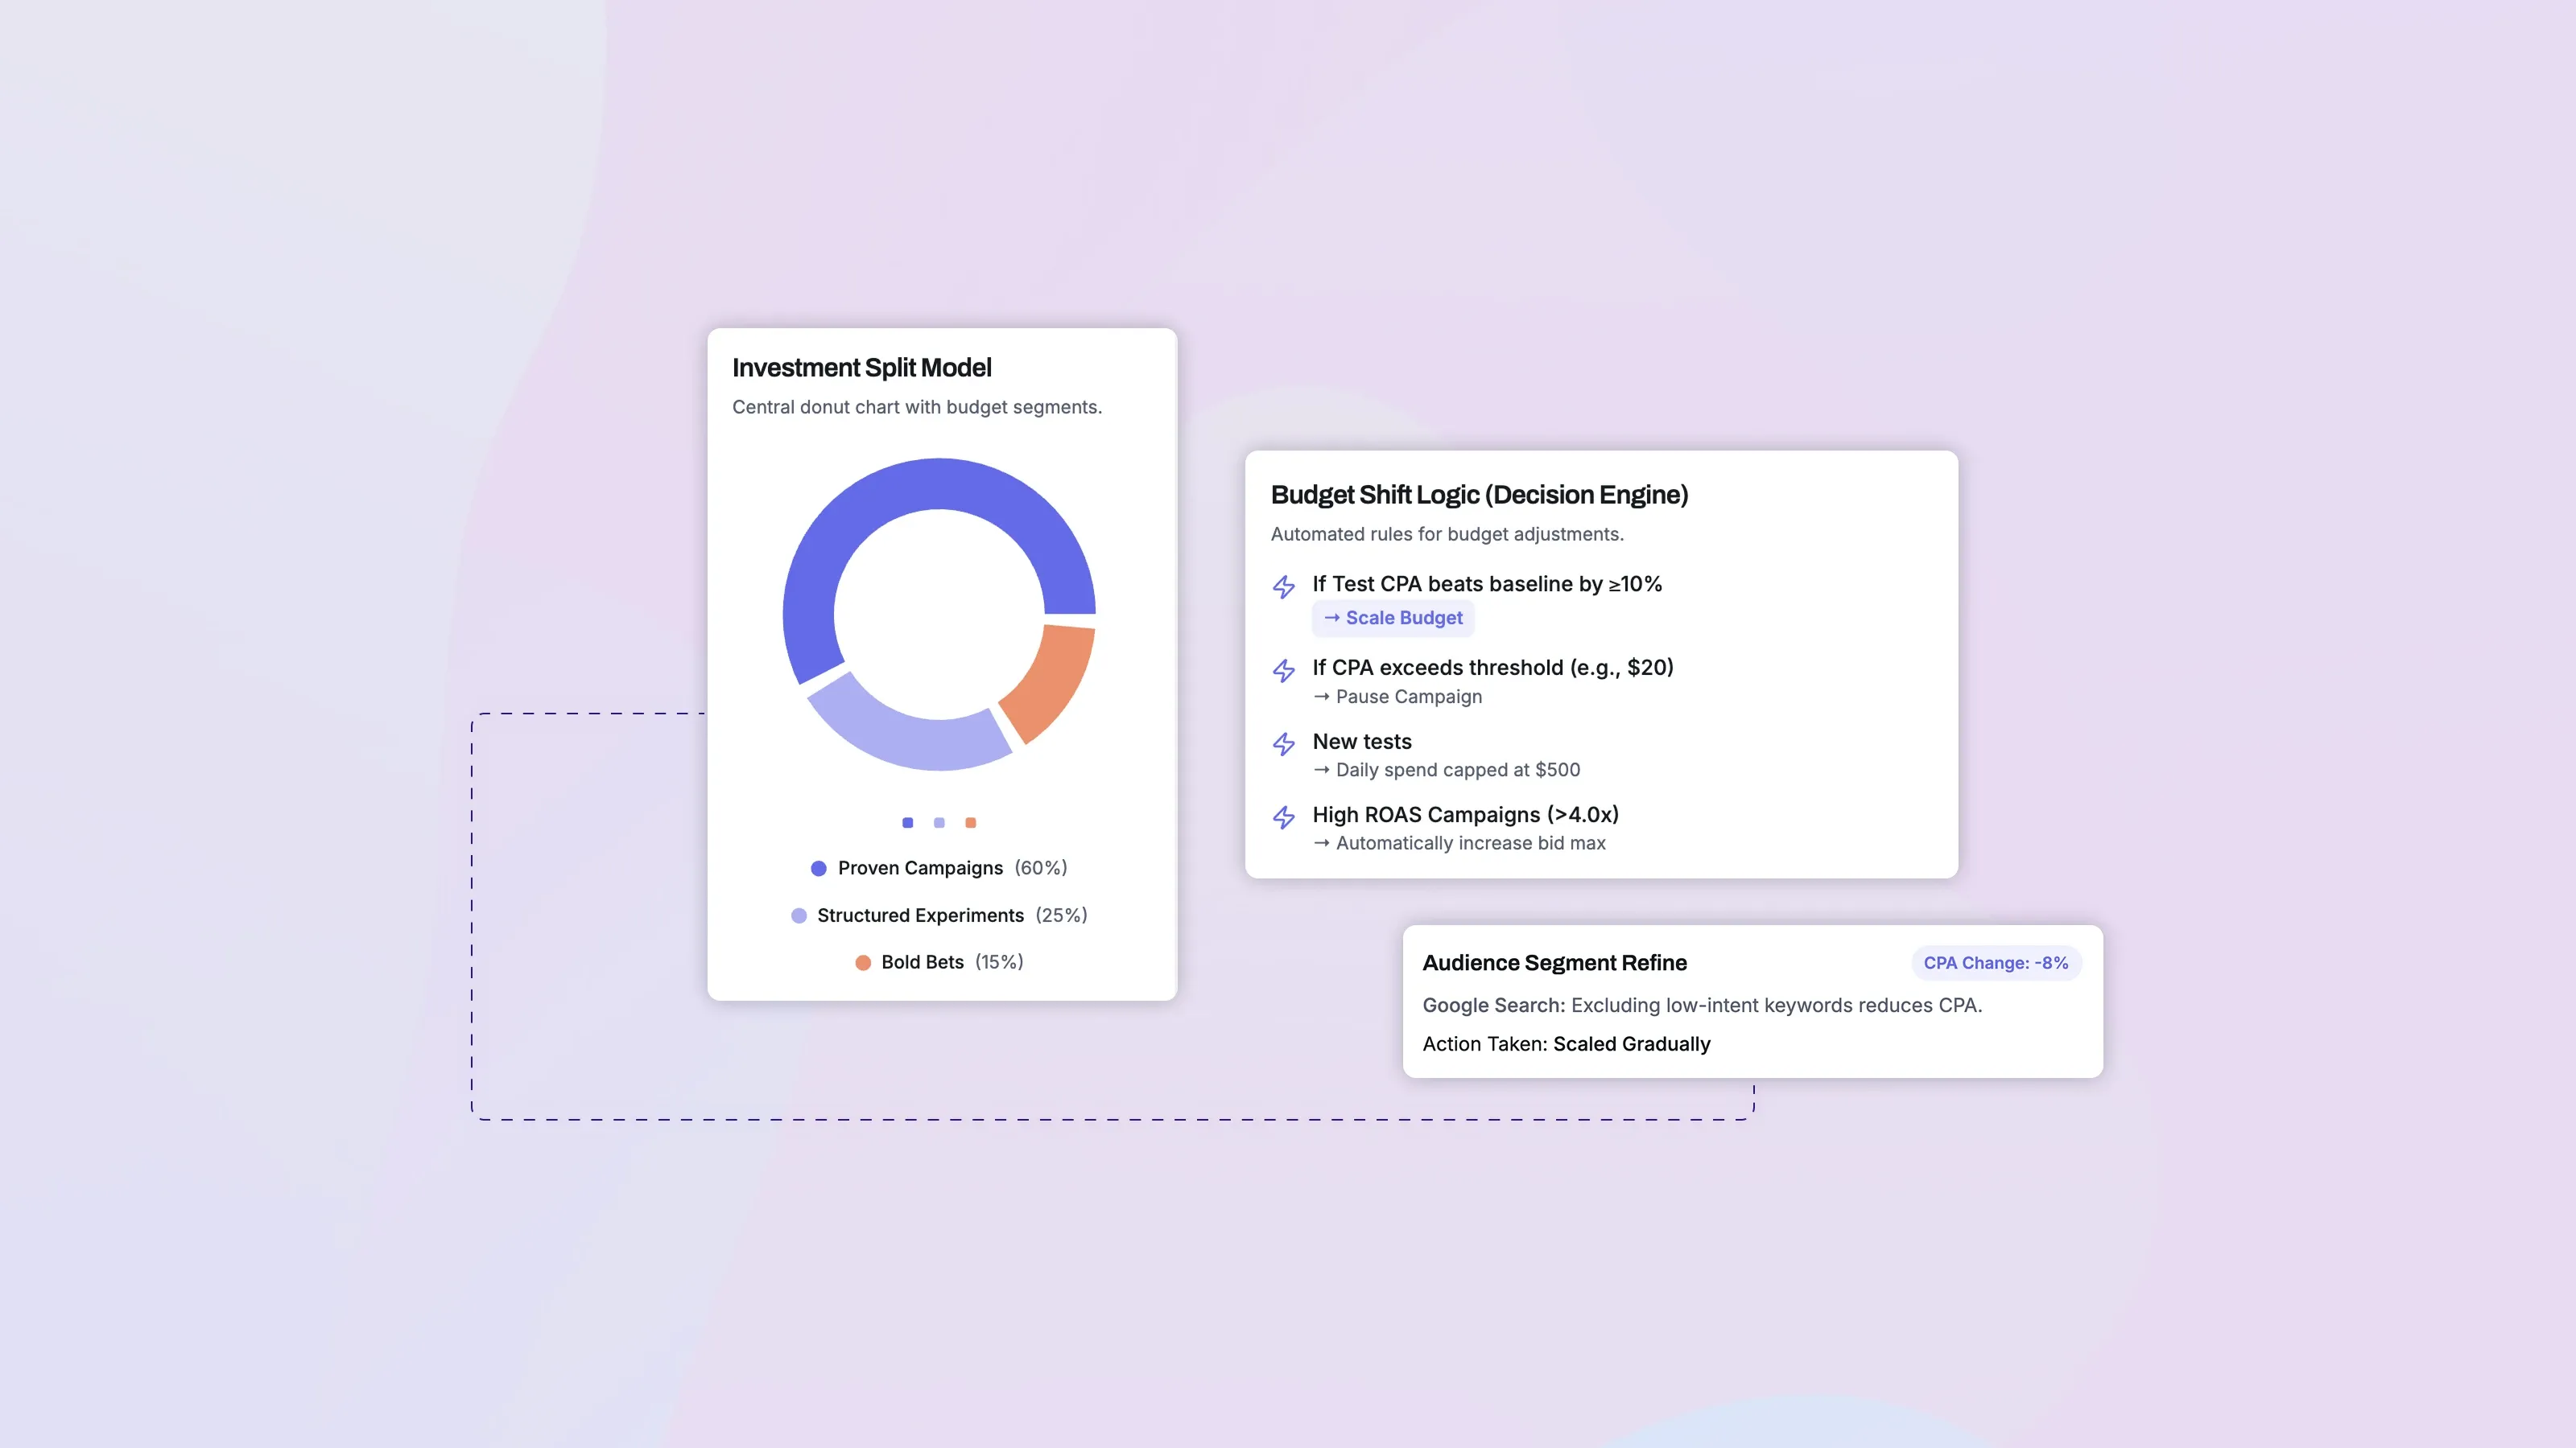This screenshot has width=2576, height=1448.
Task: Click the orange Bold Bets legend dot
Action: pyautogui.click(x=862, y=962)
